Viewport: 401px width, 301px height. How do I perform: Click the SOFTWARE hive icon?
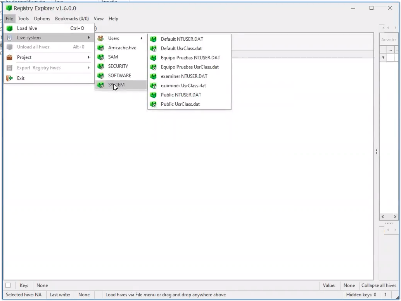tap(100, 75)
